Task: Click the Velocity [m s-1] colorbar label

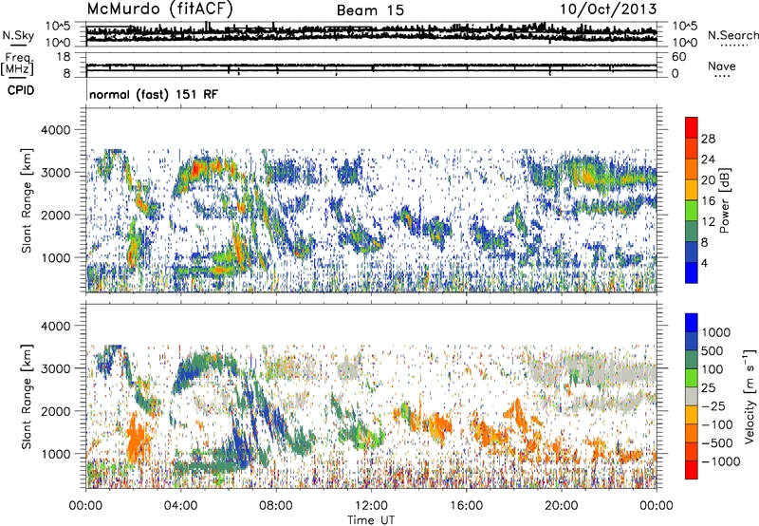Action: point(750,396)
